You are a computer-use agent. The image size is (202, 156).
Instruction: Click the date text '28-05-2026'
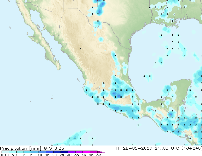coord(137,148)
